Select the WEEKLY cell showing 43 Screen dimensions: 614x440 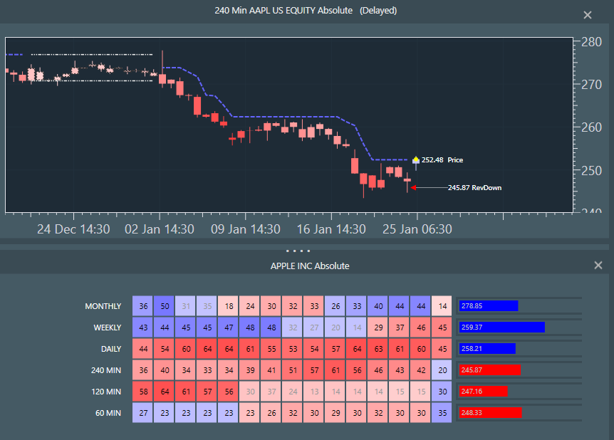tap(143, 328)
